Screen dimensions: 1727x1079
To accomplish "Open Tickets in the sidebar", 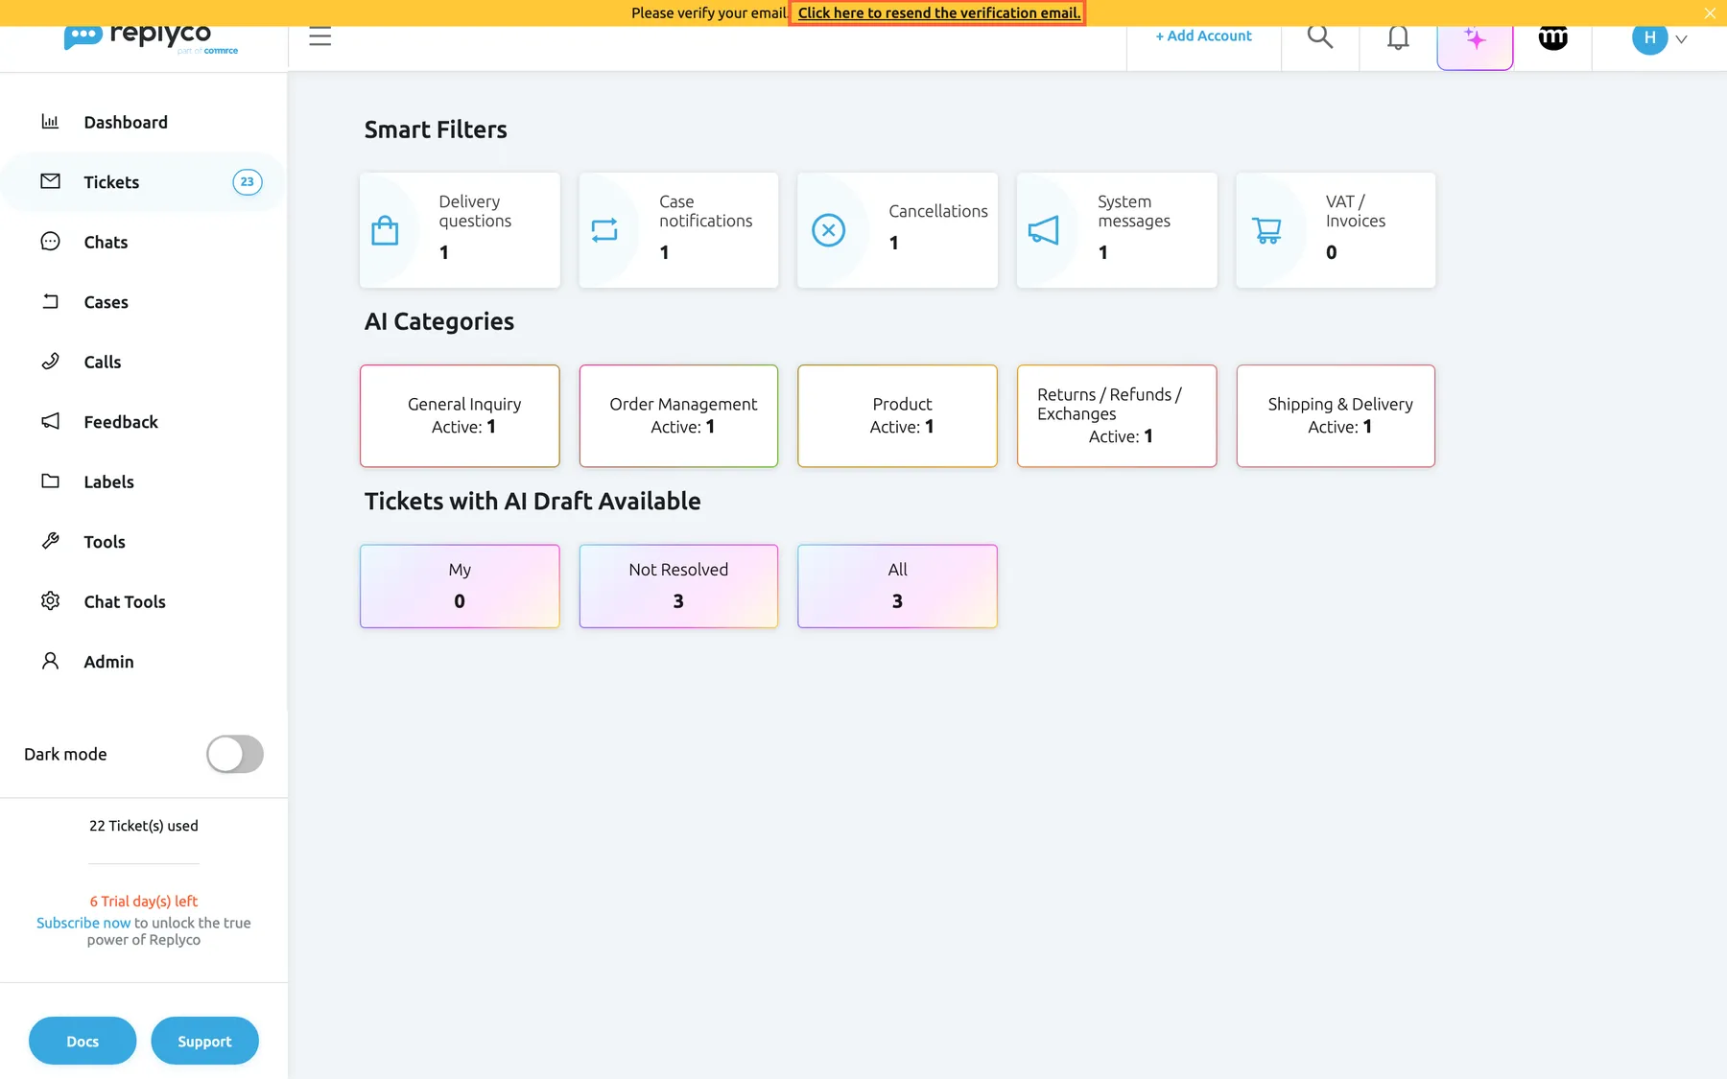I will pos(144,182).
